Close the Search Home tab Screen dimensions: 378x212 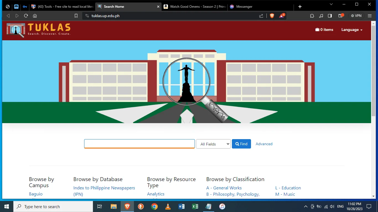pyautogui.click(x=158, y=7)
